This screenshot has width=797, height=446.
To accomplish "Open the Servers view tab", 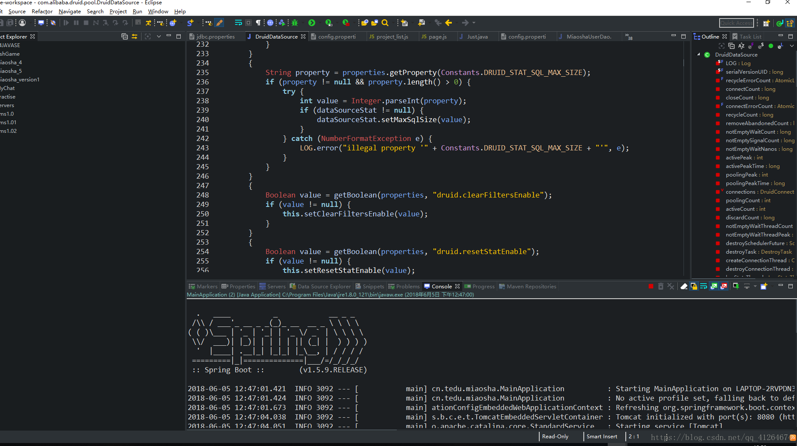I will [272, 287].
